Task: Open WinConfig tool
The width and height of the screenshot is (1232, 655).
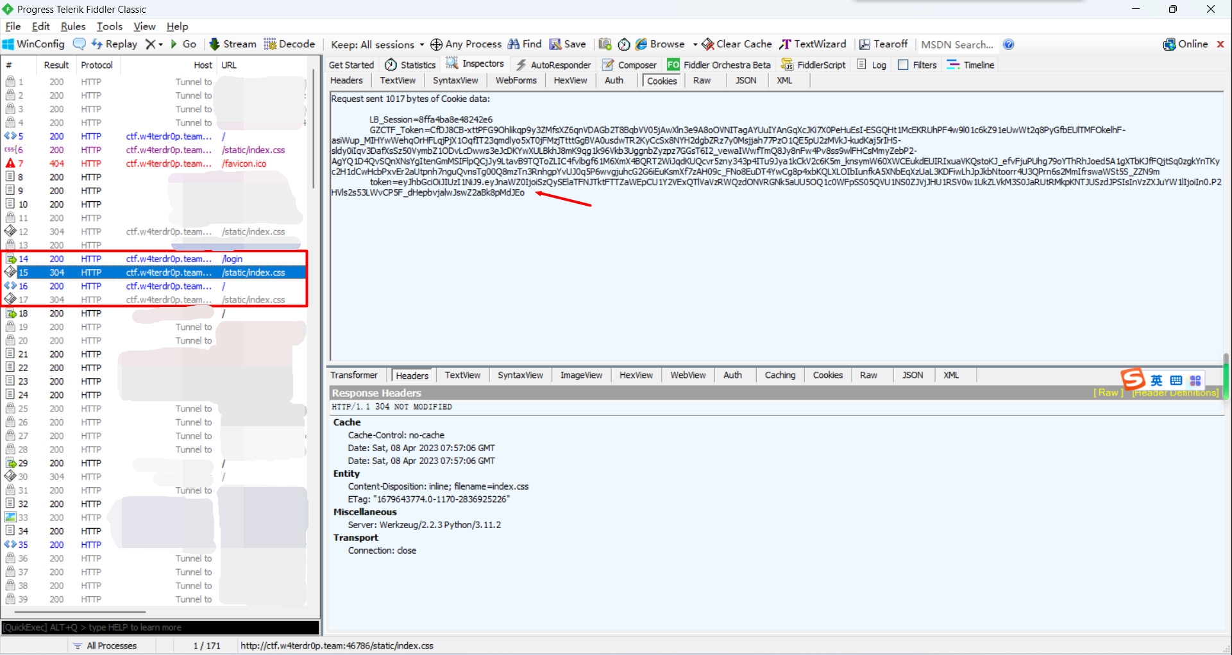Action: pos(34,44)
